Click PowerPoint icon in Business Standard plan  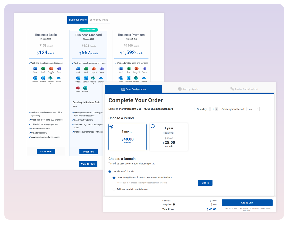94,69
